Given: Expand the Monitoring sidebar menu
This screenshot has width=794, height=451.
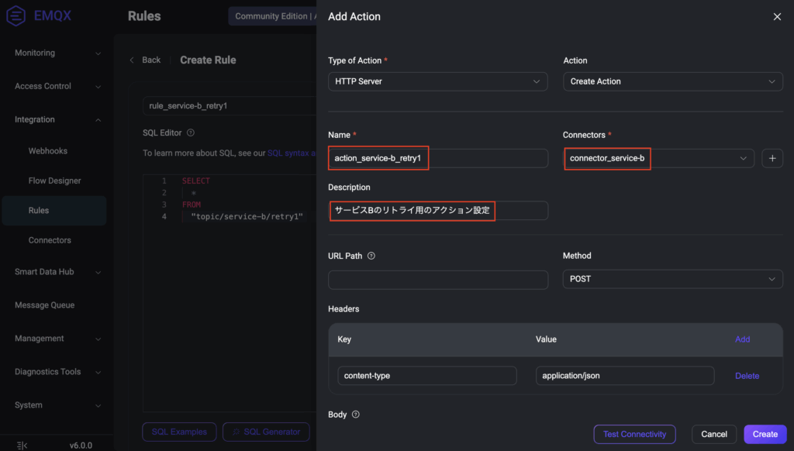Looking at the screenshot, I should click(x=57, y=53).
